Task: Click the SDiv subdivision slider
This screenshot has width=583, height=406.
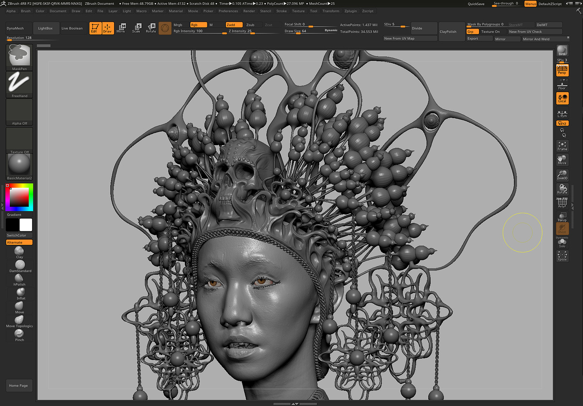Action: pyautogui.click(x=396, y=24)
